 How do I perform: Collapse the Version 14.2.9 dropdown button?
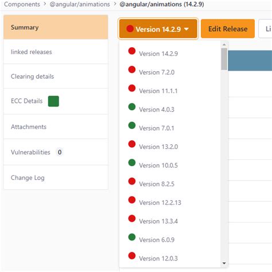click(158, 29)
